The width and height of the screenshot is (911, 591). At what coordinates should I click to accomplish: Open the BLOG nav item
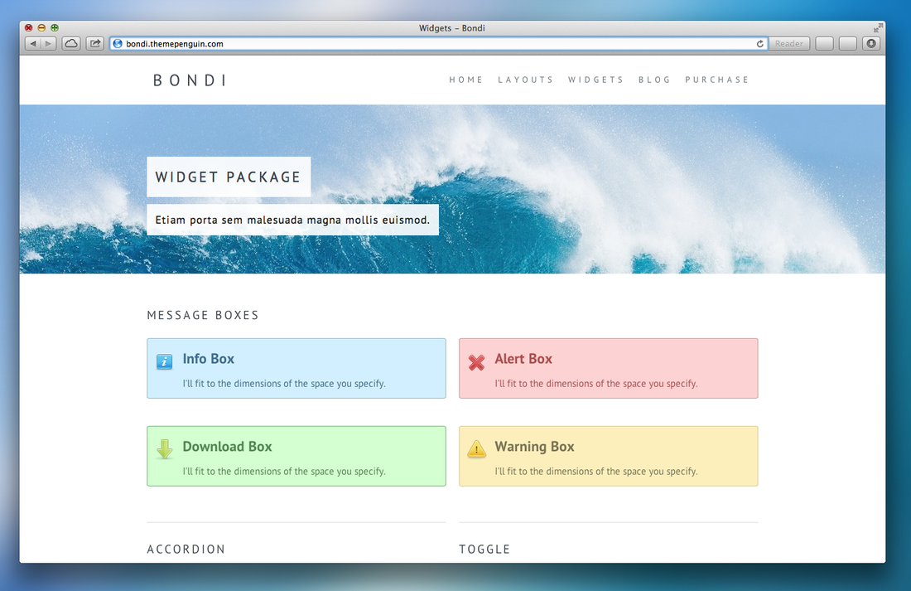[x=655, y=80]
